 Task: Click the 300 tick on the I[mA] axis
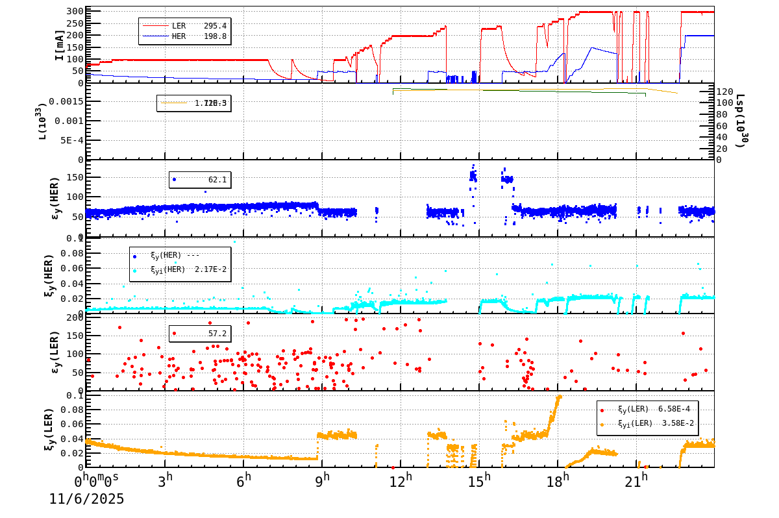click(75, 11)
